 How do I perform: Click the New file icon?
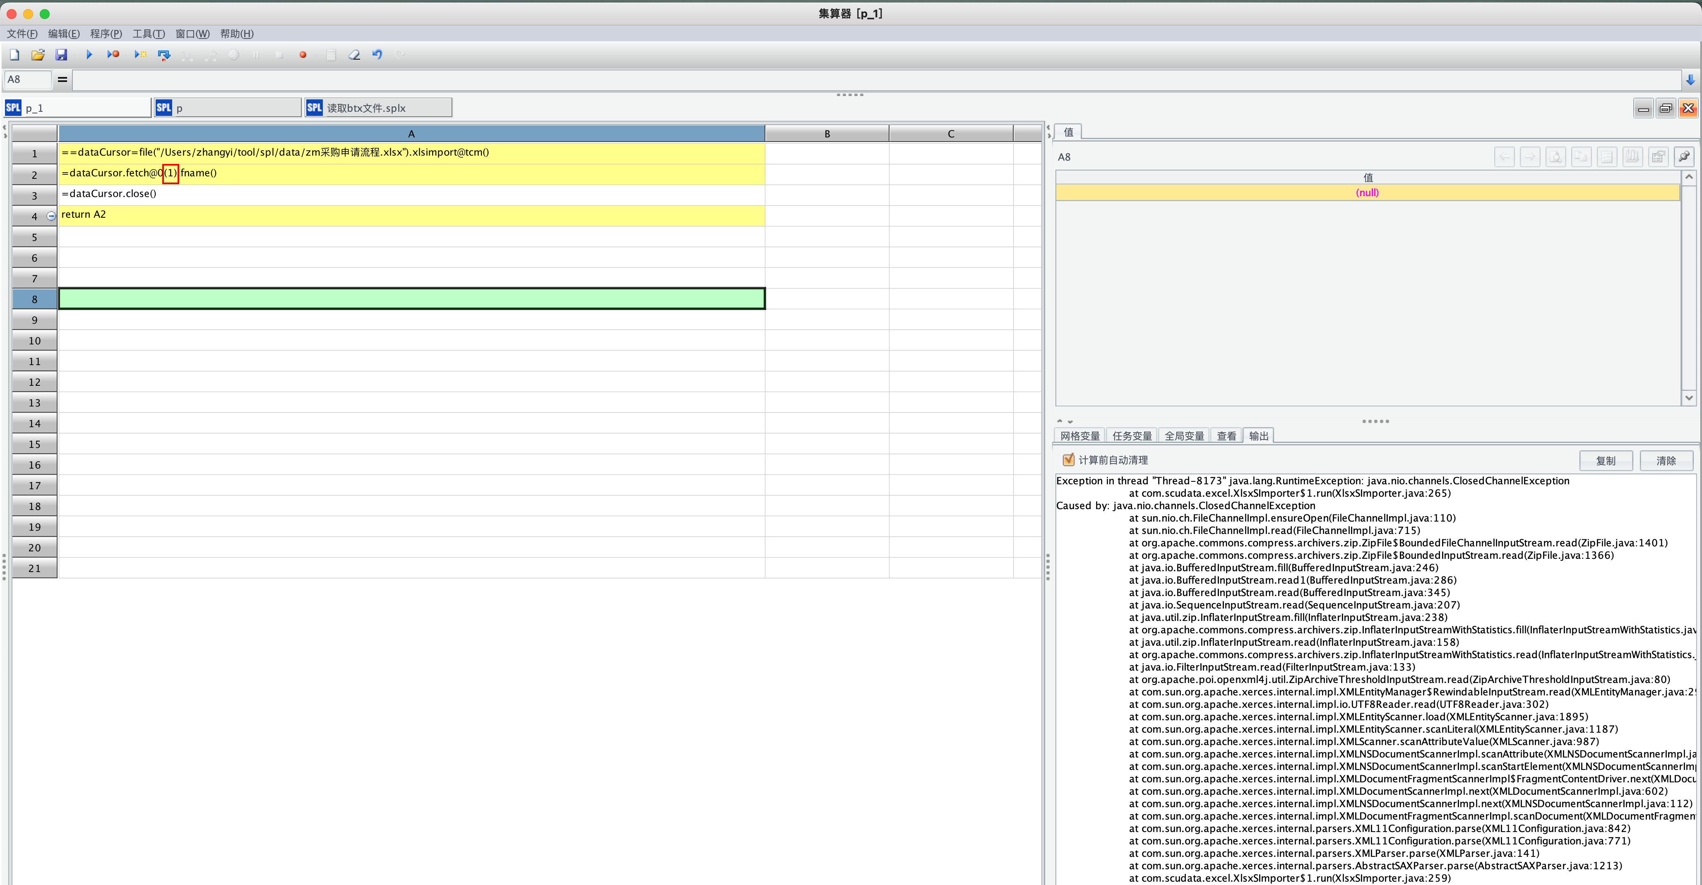pos(14,55)
